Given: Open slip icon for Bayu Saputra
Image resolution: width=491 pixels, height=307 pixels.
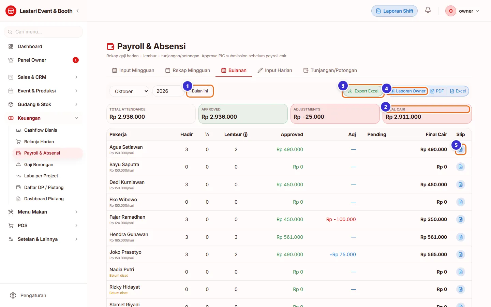Looking at the screenshot, I should pos(461,167).
